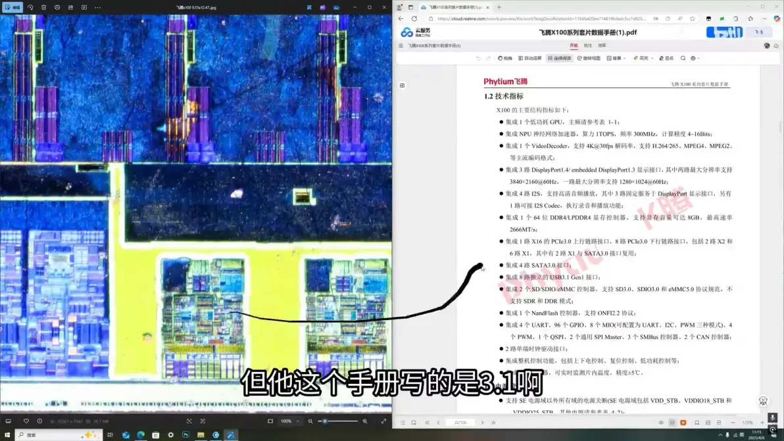The image size is (784, 441).
Task: Click the zoom out magnifier in Photos
Action: [310, 421]
